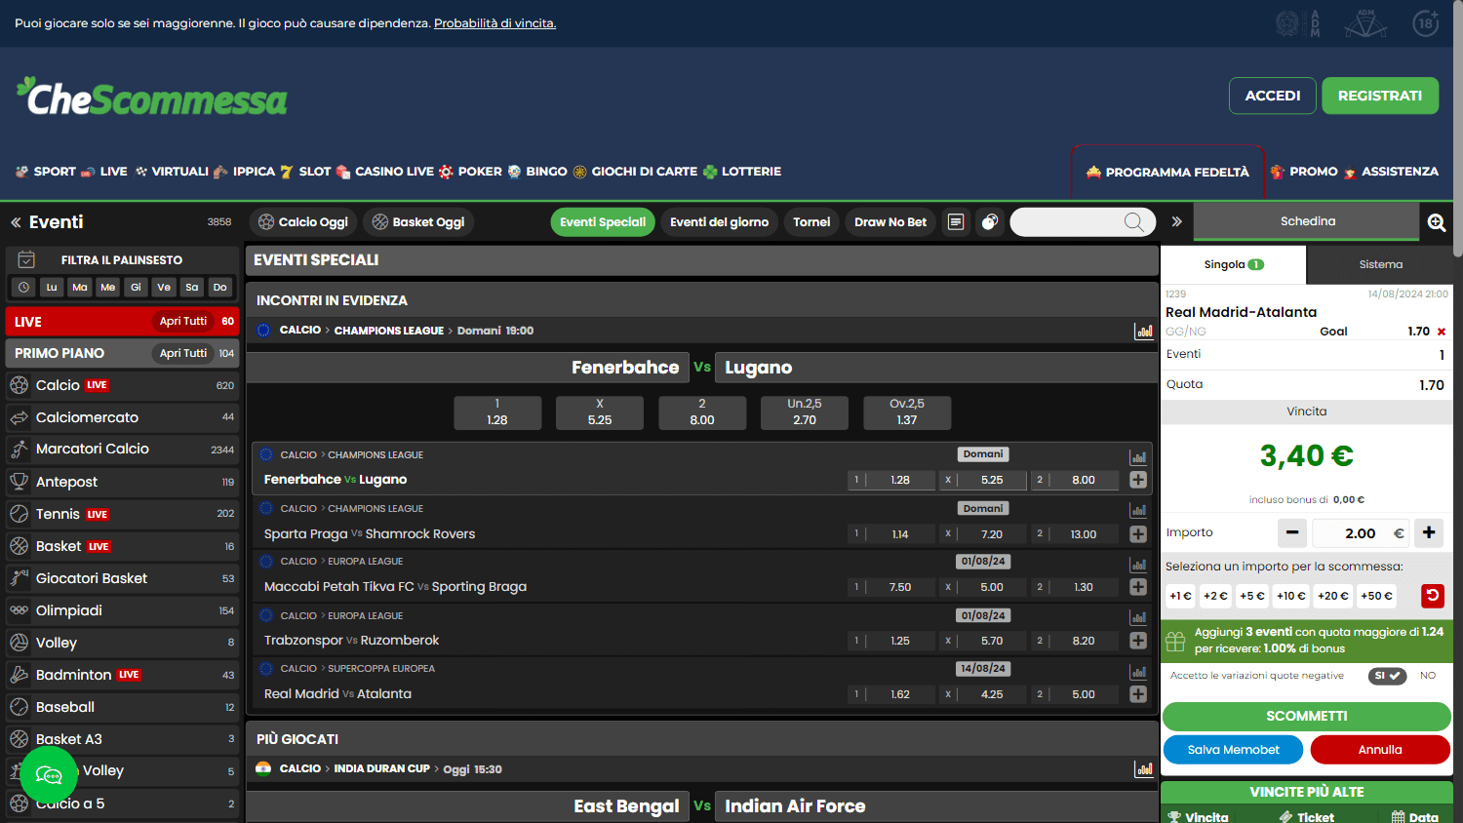Open Eventi del giorno tab
1463x823 pixels.
[x=719, y=222]
